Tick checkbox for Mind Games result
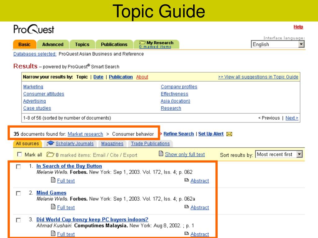Viewport: 318px width, 238px height. pos(18,193)
